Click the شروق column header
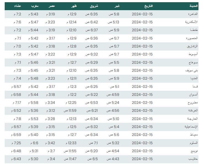 coord(94,6)
